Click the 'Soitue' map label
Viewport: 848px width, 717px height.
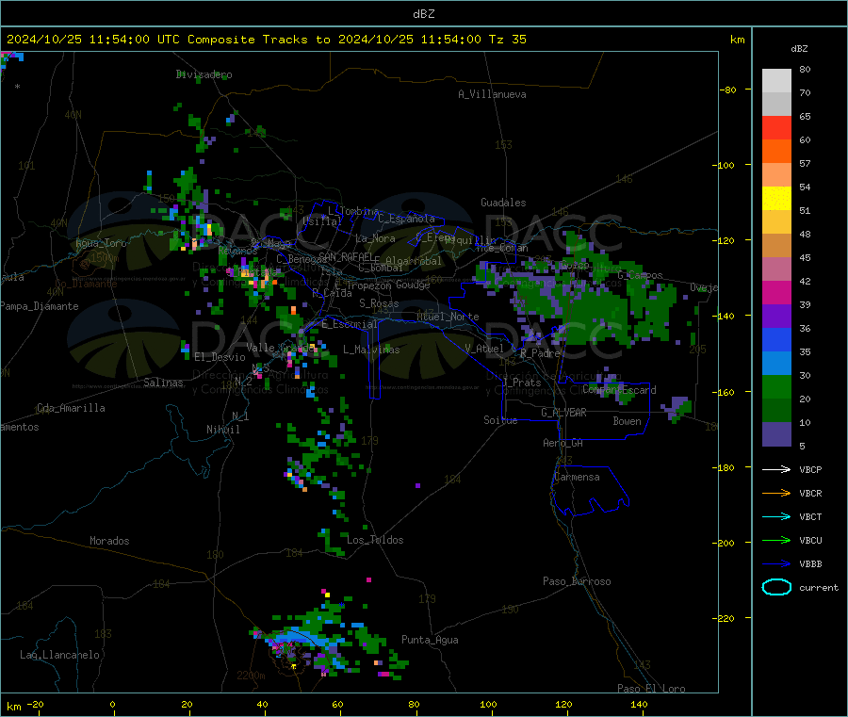click(x=500, y=420)
